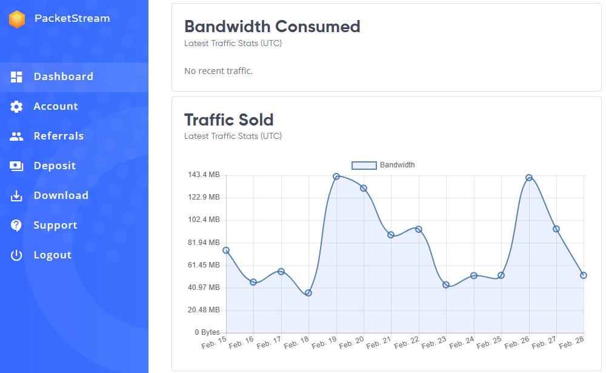This screenshot has width=606, height=373.
Task: Open the Account menu item
Action: 74,106
